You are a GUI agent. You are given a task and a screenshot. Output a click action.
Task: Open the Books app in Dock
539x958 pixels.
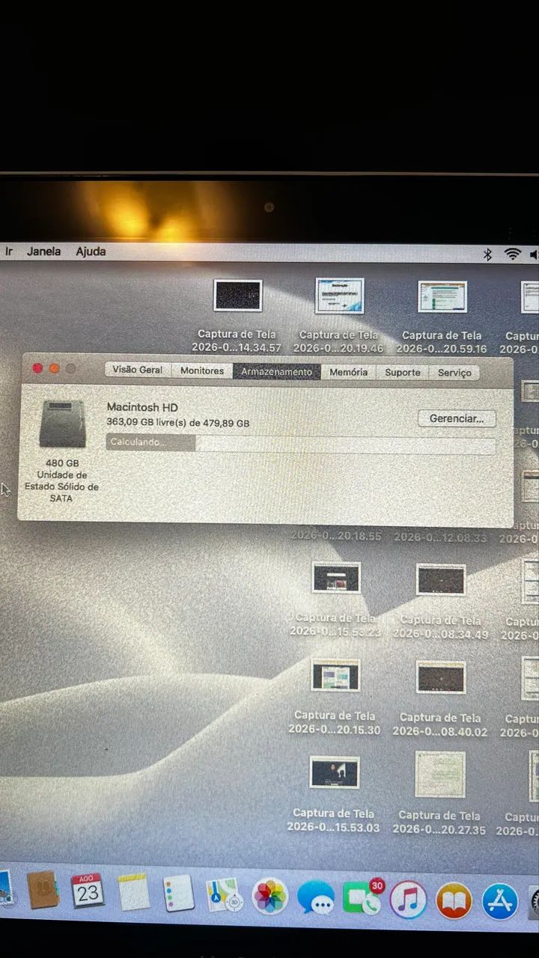point(454,900)
